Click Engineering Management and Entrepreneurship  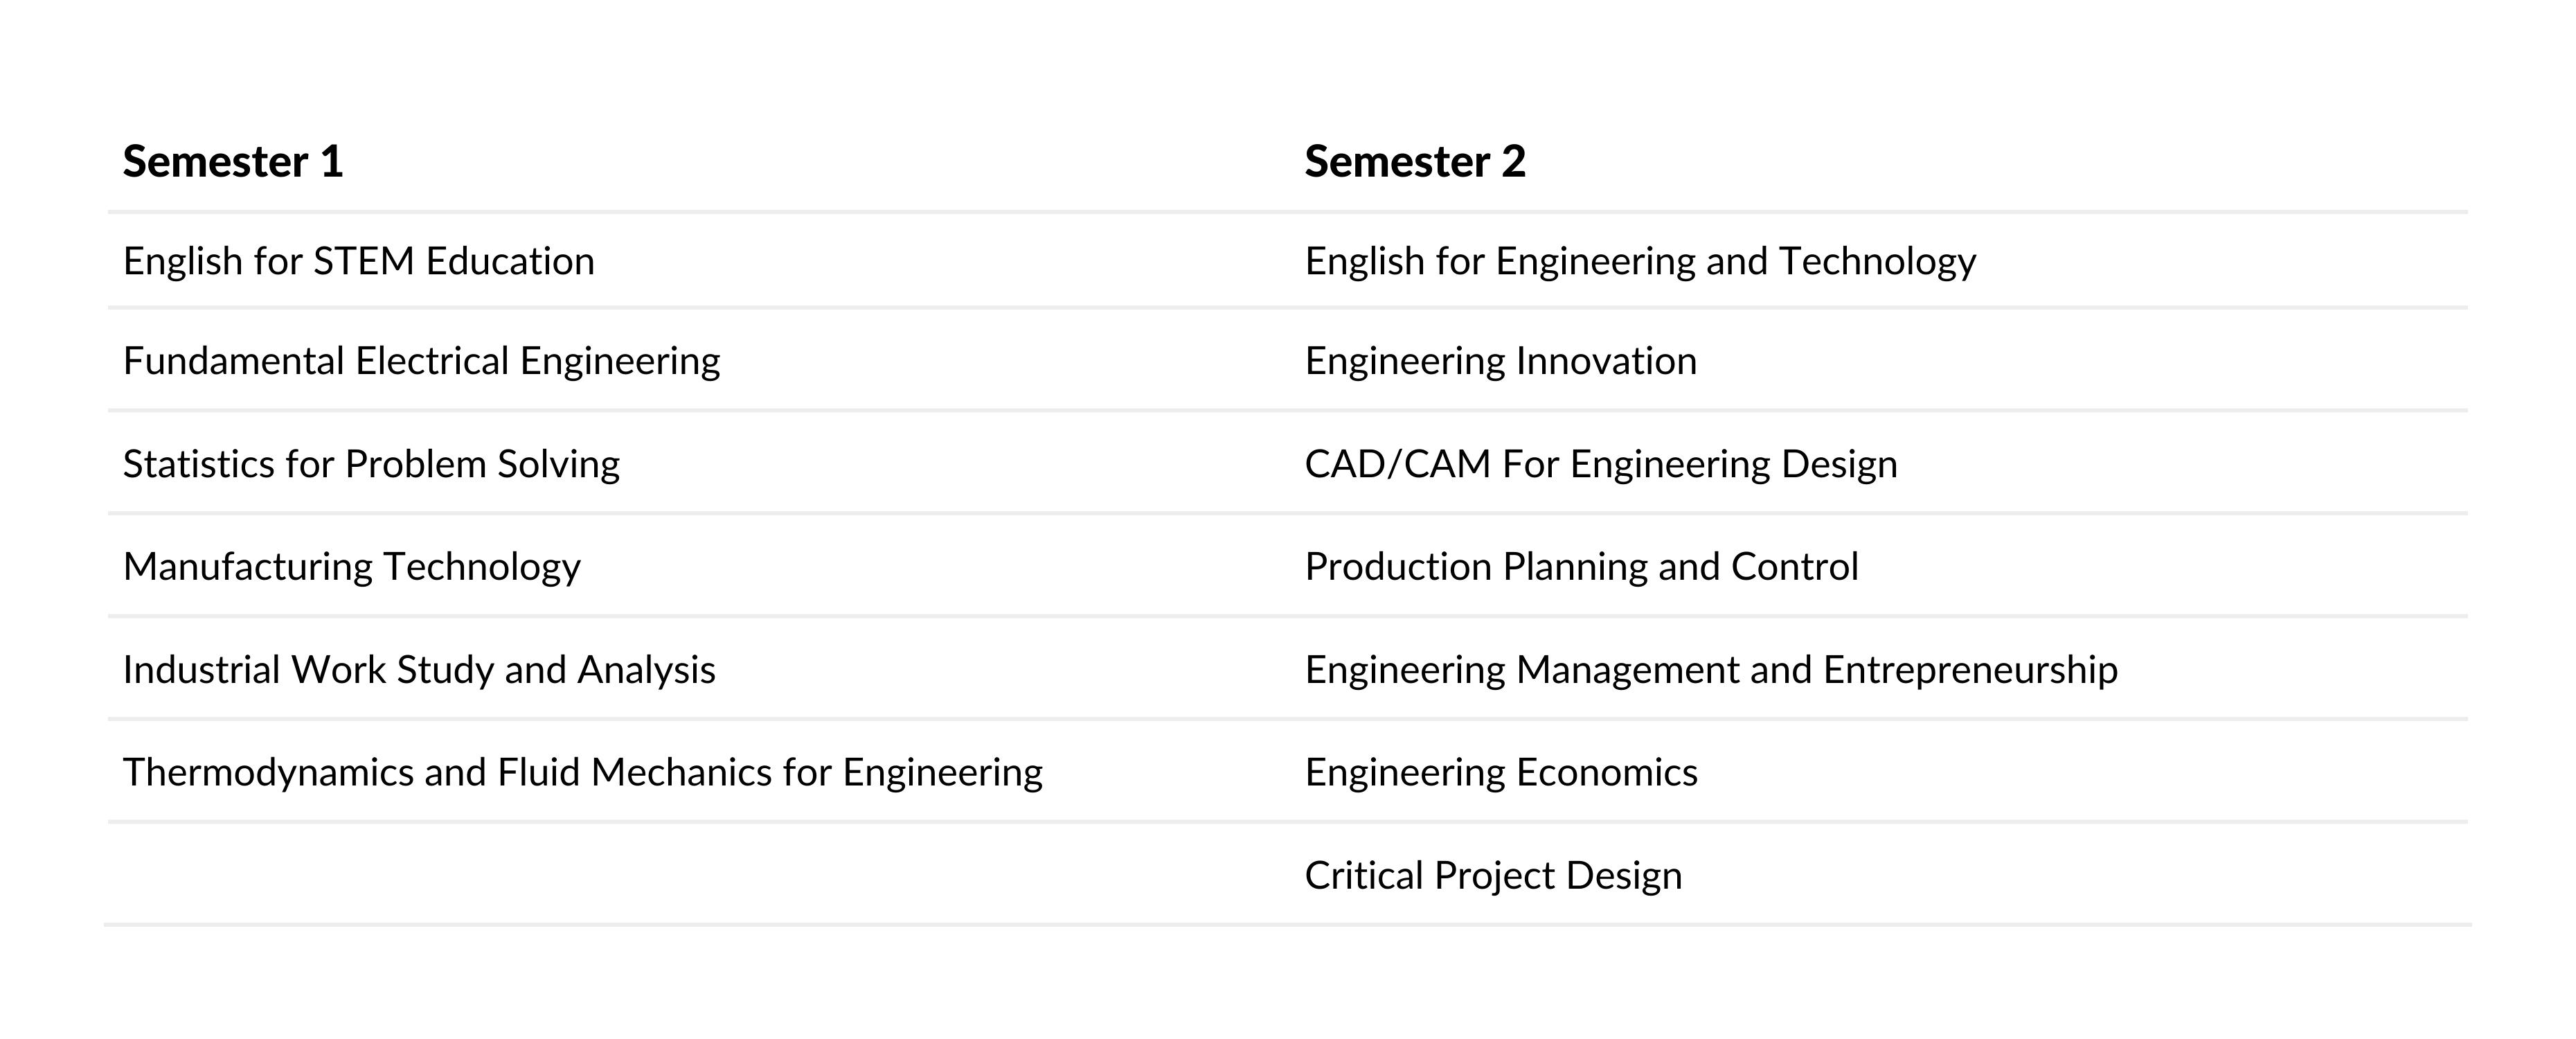point(1711,670)
